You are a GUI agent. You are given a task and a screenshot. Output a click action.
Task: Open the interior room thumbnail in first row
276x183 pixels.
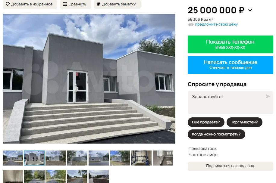coord(163,158)
